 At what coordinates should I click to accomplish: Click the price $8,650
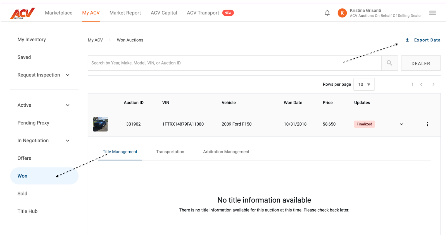click(x=329, y=124)
